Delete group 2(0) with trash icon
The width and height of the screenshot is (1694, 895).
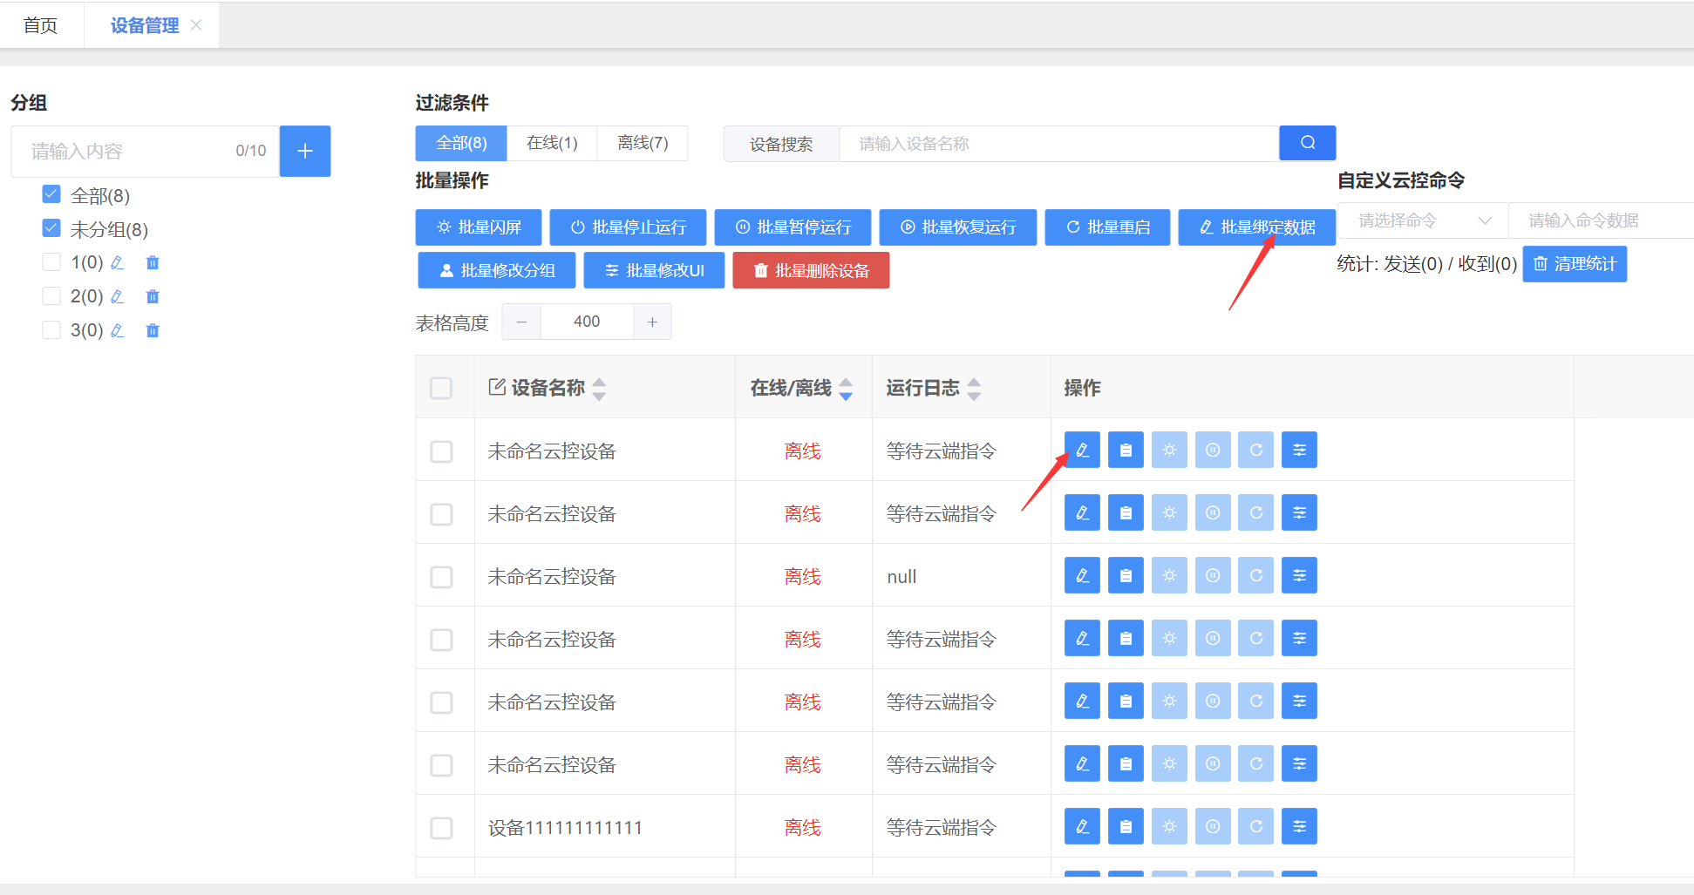click(x=153, y=296)
